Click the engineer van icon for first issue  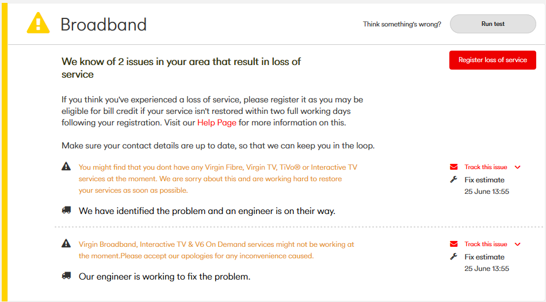(66, 211)
